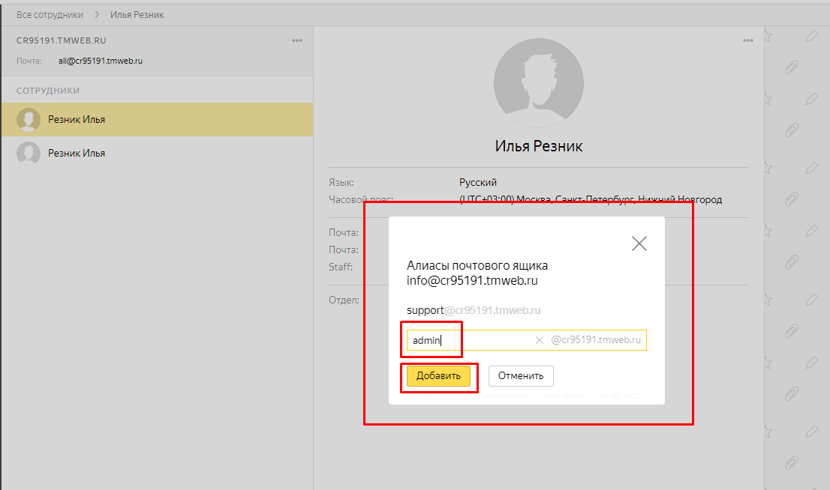The width and height of the screenshot is (830, 490).
Task: Click the СОТРУДНИКИ section heading
Action: coord(48,91)
